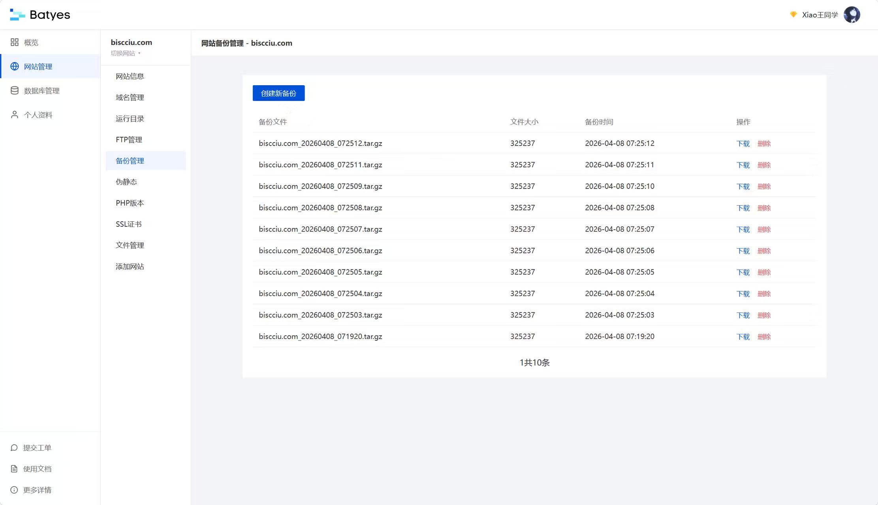Click the 更多详情 info circle icon
This screenshot has width=878, height=505.
click(x=14, y=490)
